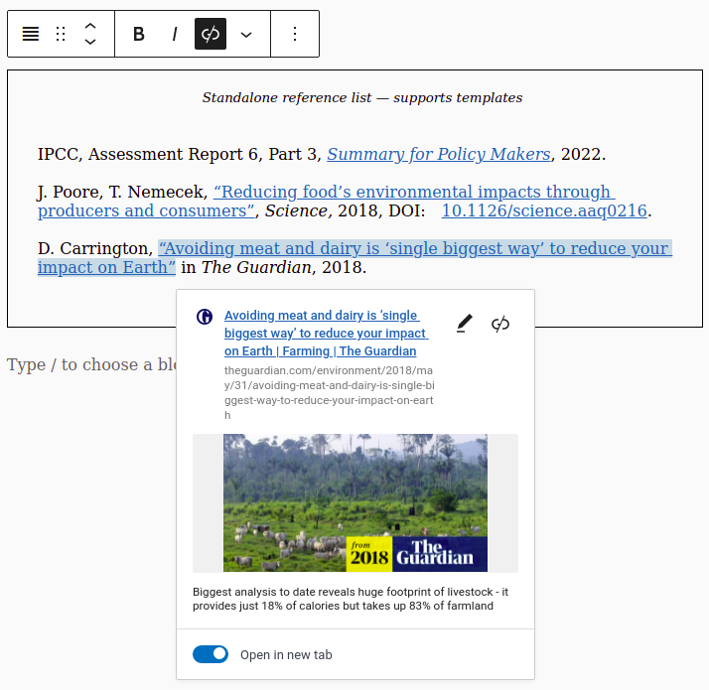Click the highlighted Avoiding meat and dairy link in the paragraph
Screen dimensions: 709x690
coord(354,258)
